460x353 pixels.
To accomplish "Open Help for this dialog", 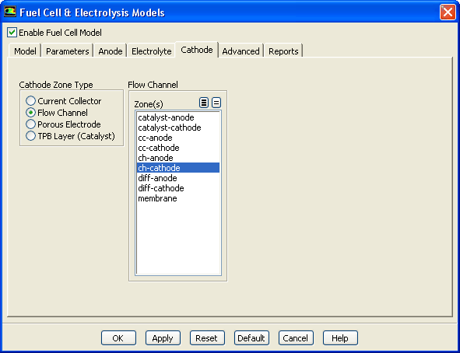I will pyautogui.click(x=340, y=338).
